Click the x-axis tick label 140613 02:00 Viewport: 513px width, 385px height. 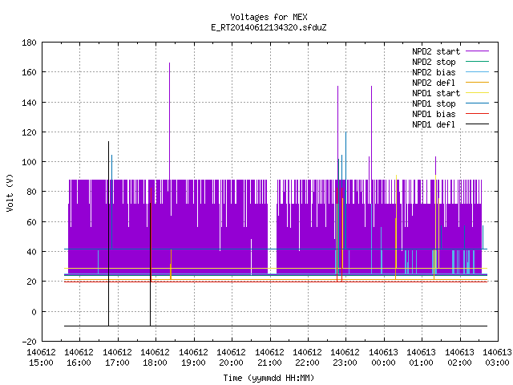click(x=459, y=358)
